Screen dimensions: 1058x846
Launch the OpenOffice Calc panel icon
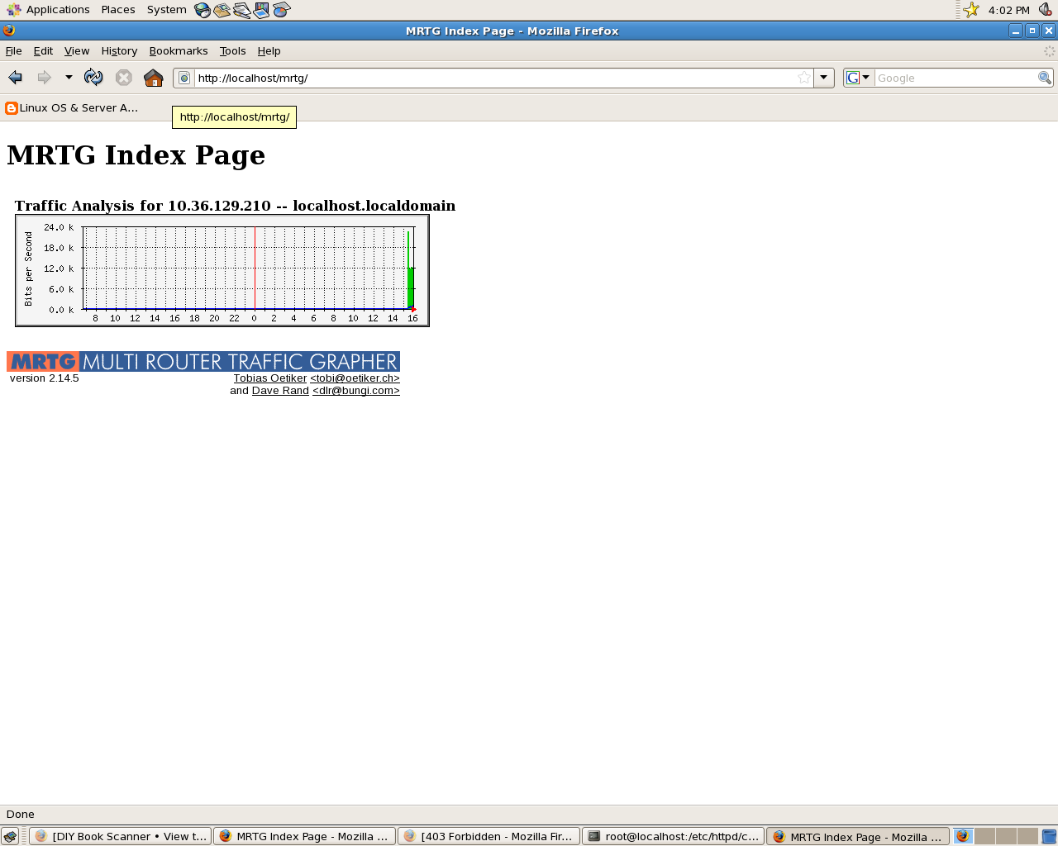click(282, 10)
